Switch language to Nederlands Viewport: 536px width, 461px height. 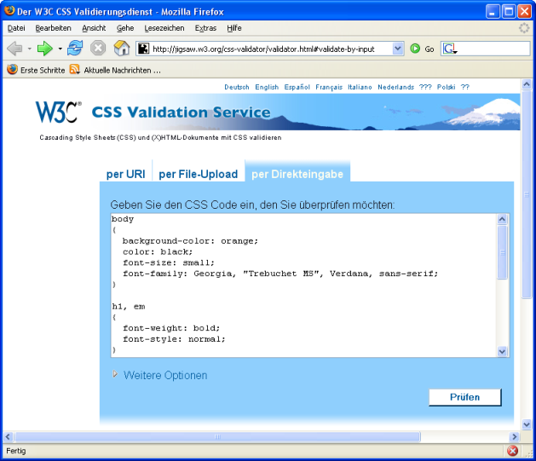click(396, 87)
